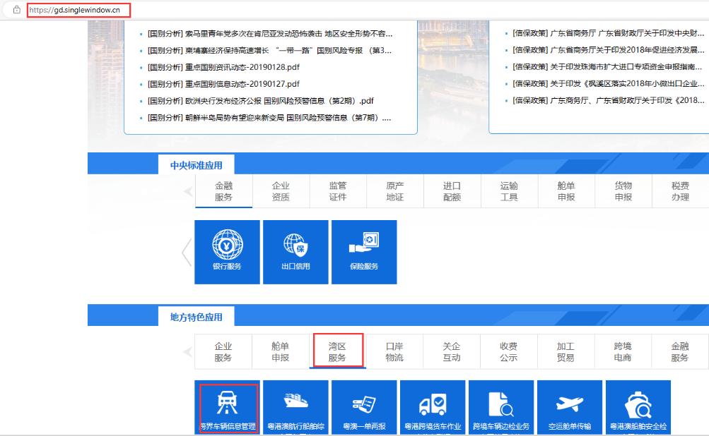The height and width of the screenshot is (436, 709).
Task: Open the 粤港澳船舶安全检 tile
Action: coord(638,407)
